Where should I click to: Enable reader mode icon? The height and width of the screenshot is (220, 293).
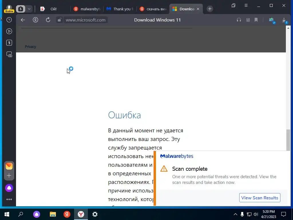248,20
